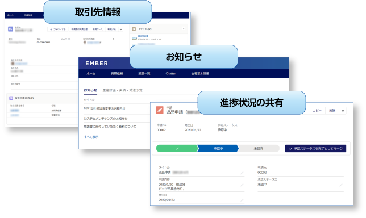Click the edit pencil on the タイトル field
The height and width of the screenshot is (218, 366).
pos(242,173)
